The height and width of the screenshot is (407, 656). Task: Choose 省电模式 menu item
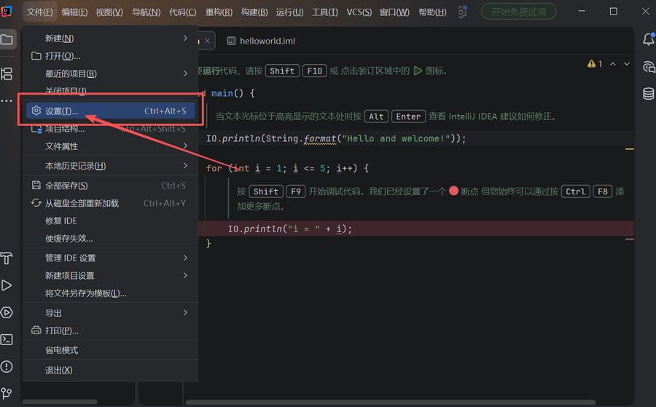point(110,350)
